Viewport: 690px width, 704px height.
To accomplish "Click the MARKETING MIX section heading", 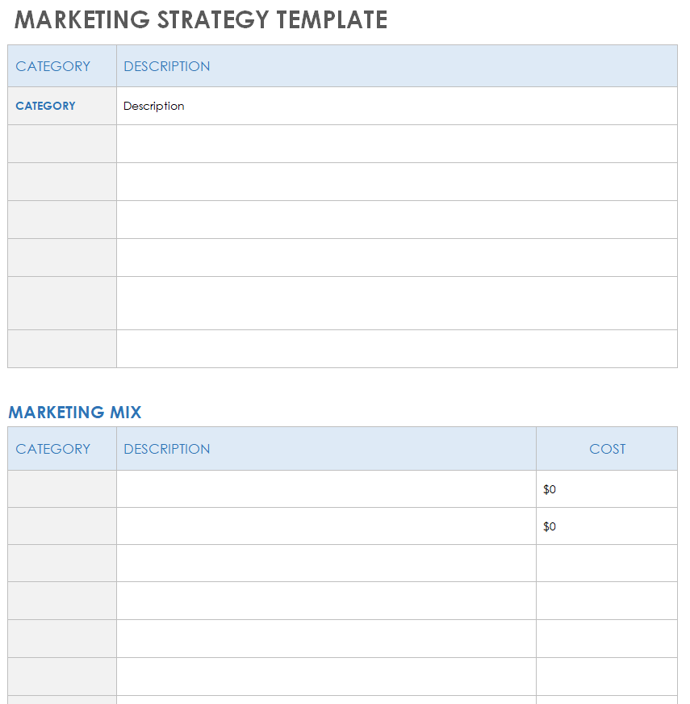I will click(x=75, y=413).
